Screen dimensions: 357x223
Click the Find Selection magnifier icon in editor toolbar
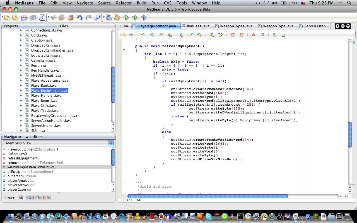click(152, 35)
